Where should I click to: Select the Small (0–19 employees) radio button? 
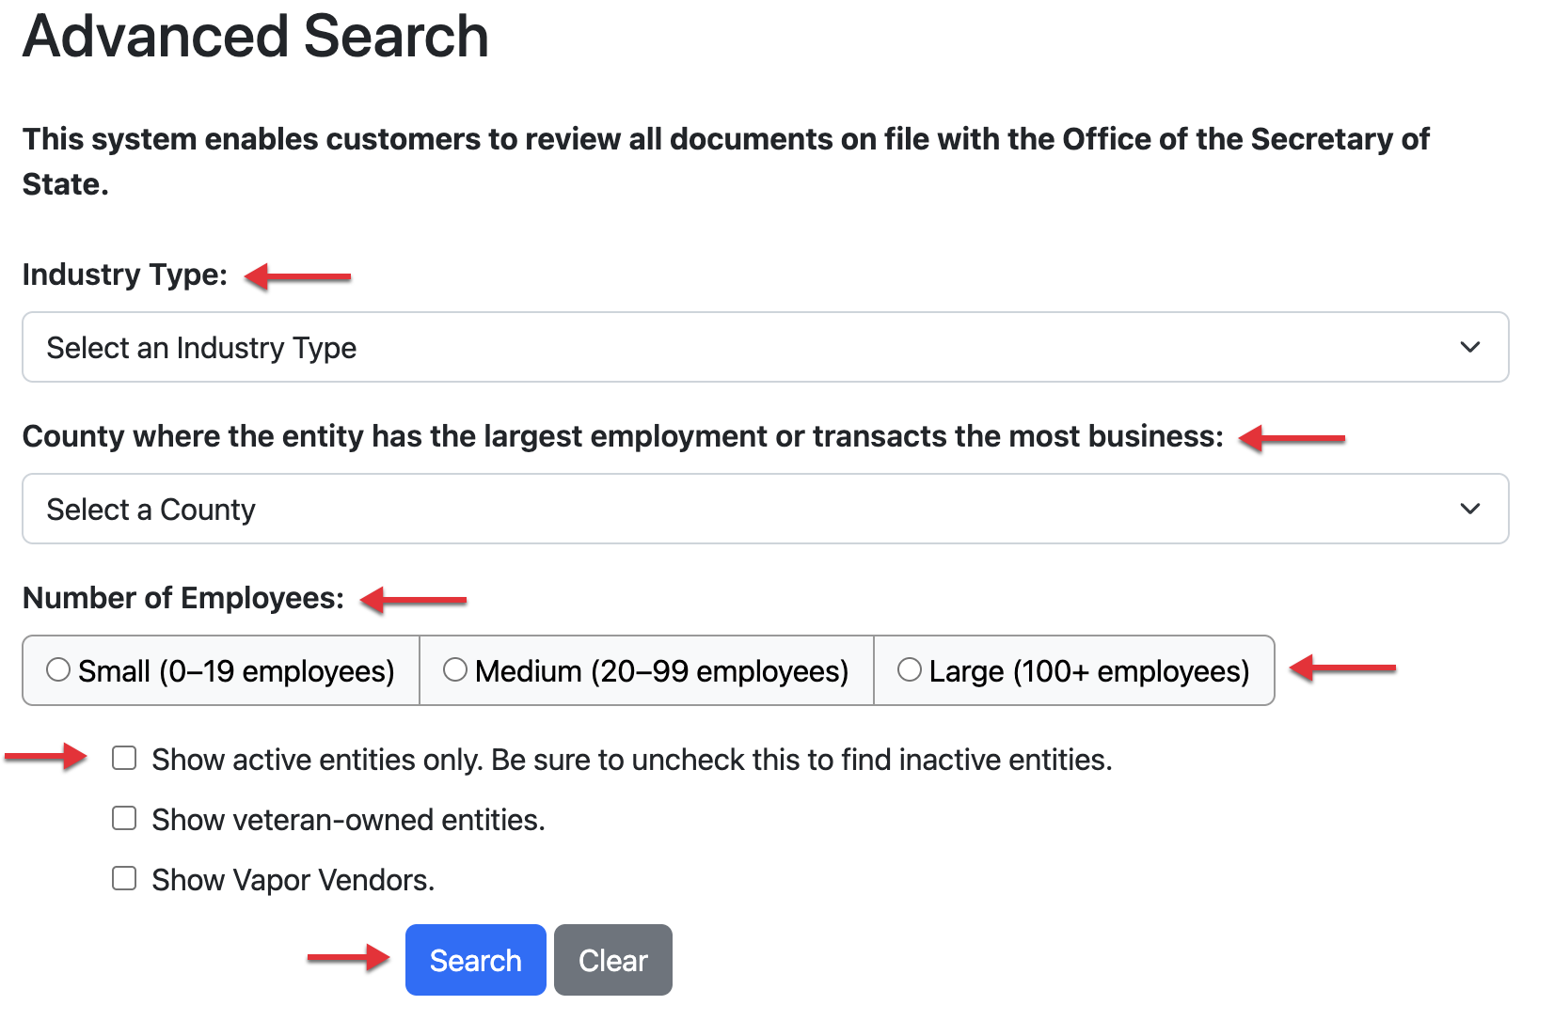pyautogui.click(x=58, y=669)
